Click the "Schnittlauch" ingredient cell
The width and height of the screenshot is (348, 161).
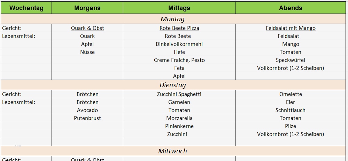click(x=291, y=110)
